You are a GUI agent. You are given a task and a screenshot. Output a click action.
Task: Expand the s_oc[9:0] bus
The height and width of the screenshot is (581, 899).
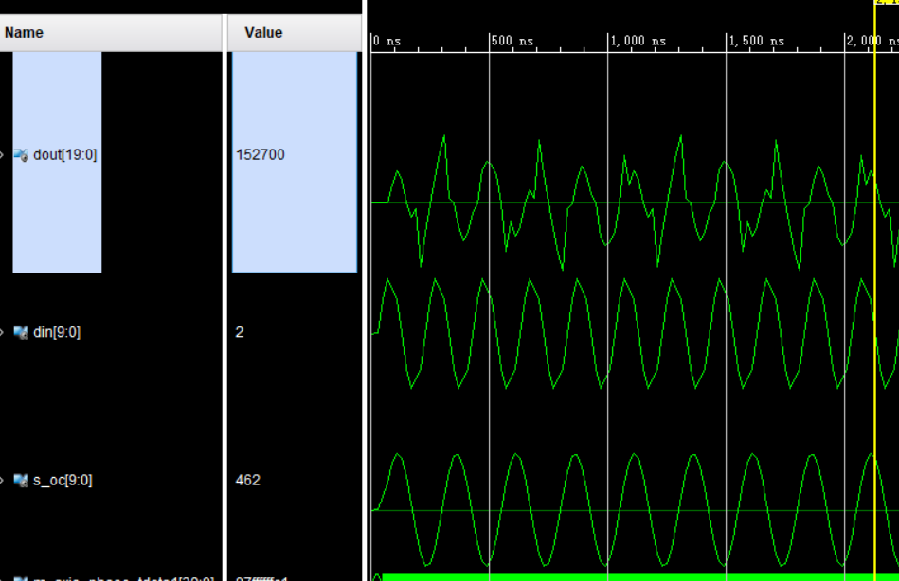(2, 480)
